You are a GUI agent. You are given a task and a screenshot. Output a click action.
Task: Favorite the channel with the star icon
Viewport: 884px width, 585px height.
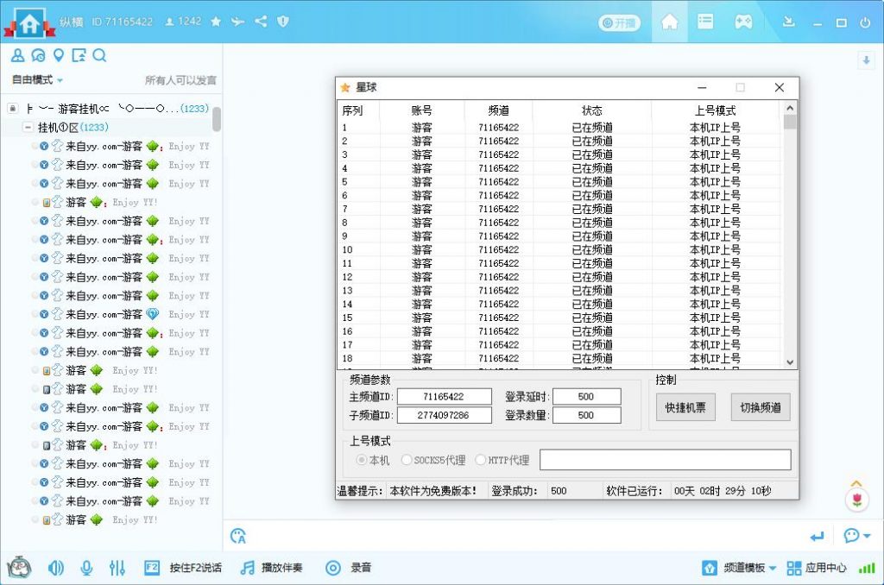pyautogui.click(x=216, y=22)
